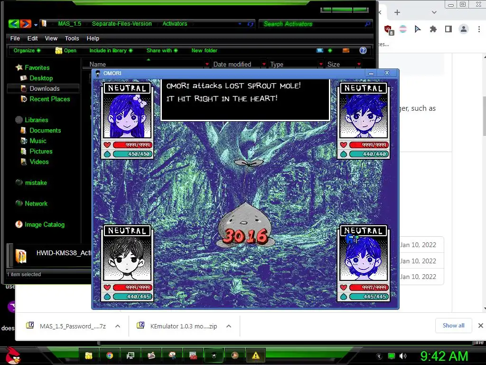Image resolution: width=486 pixels, height=365 pixels.
Task: Click the Open toolbar button
Action: [65, 50]
